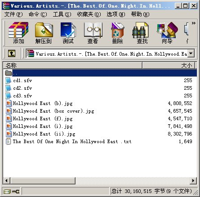Open the 帮助(H) menu
The image size is (200, 197).
(x=140, y=14)
